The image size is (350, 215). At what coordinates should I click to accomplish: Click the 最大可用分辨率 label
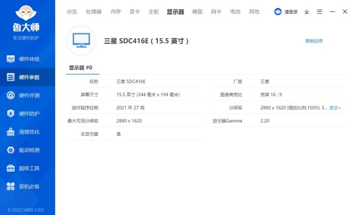click(83, 121)
